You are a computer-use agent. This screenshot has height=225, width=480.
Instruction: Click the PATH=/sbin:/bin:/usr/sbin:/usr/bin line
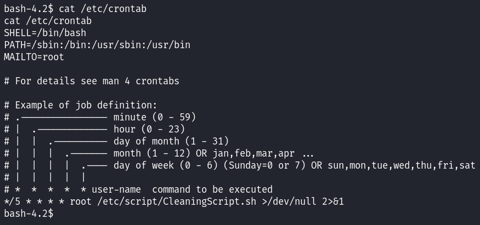97,45
